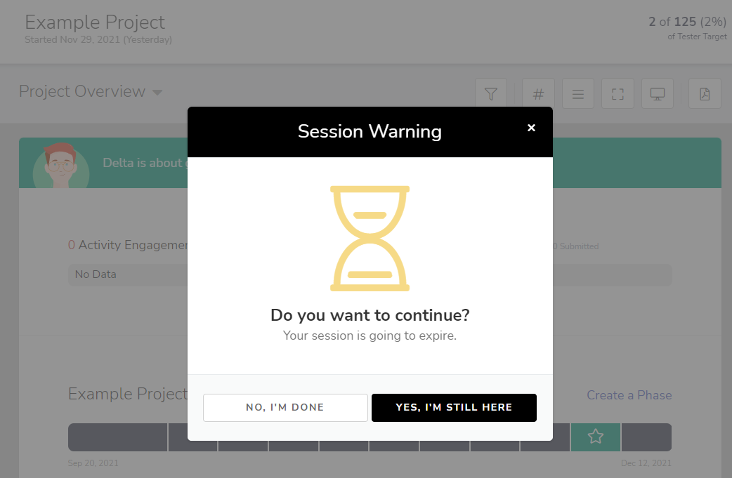The image size is (732, 478).
Task: Click the hashtag numbering icon
Action: click(537, 93)
